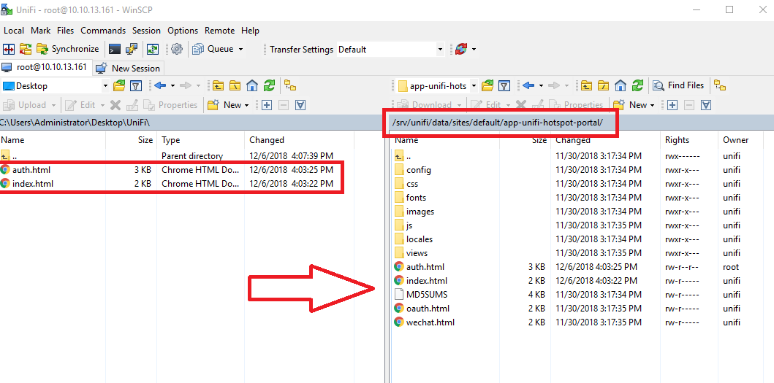Open the Mark menu
Viewport: 774px width, 383px height.
[40, 31]
